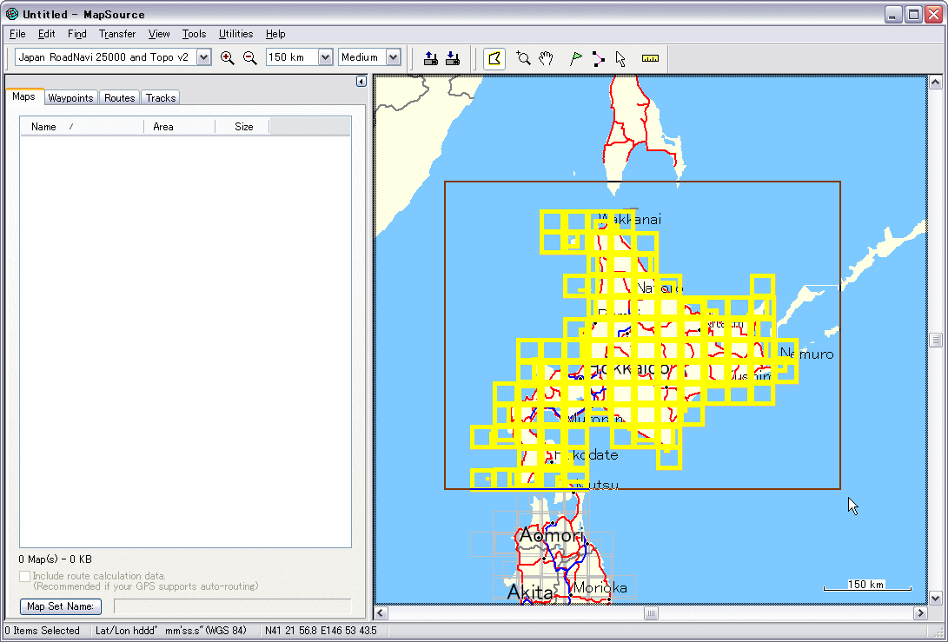
Task: Click the N41 E146 coordinates readout
Action: (x=321, y=631)
